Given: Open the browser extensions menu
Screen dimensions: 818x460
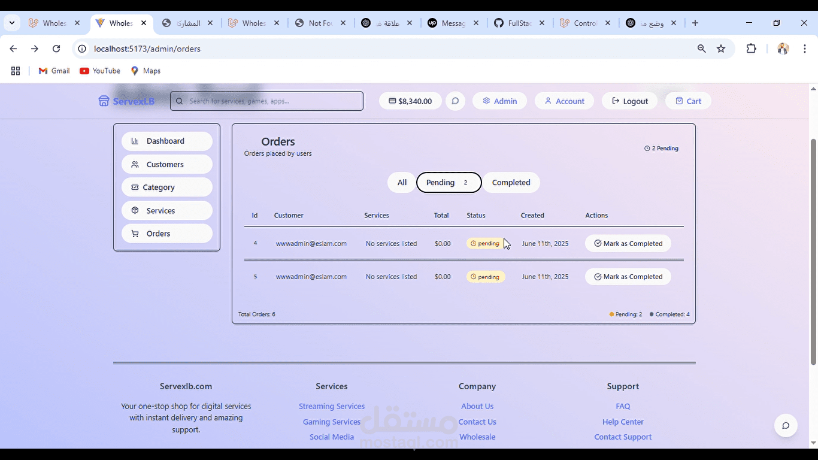Looking at the screenshot, I should point(752,49).
